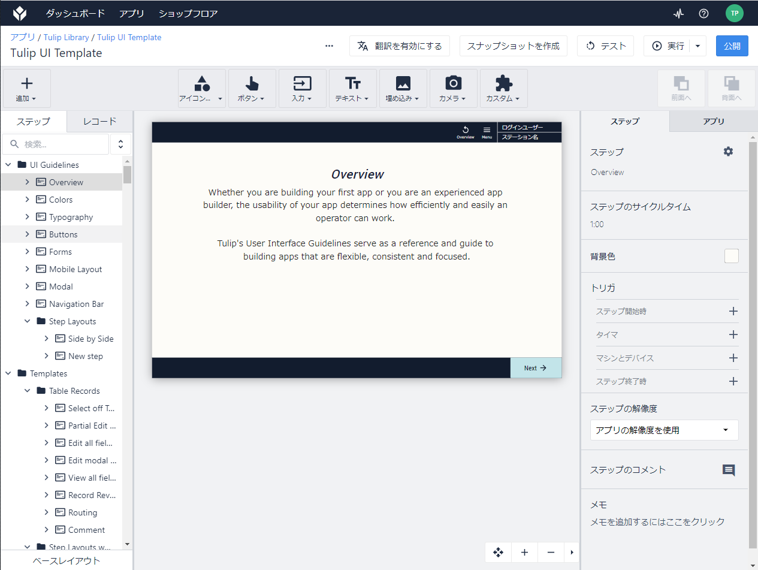Toggle expand/collapse all steps button
This screenshot has height=570, width=758.
[120, 144]
